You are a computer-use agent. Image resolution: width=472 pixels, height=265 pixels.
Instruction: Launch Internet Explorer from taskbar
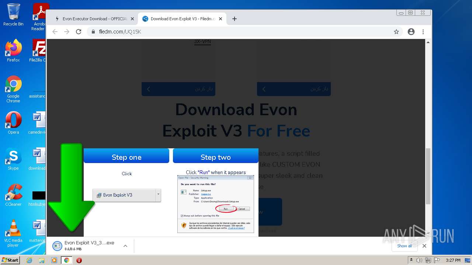pyautogui.click(x=29, y=260)
